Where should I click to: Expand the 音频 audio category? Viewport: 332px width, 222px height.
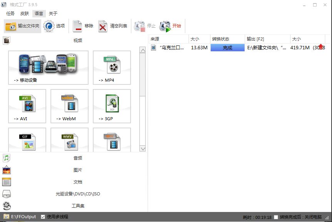coord(77,158)
